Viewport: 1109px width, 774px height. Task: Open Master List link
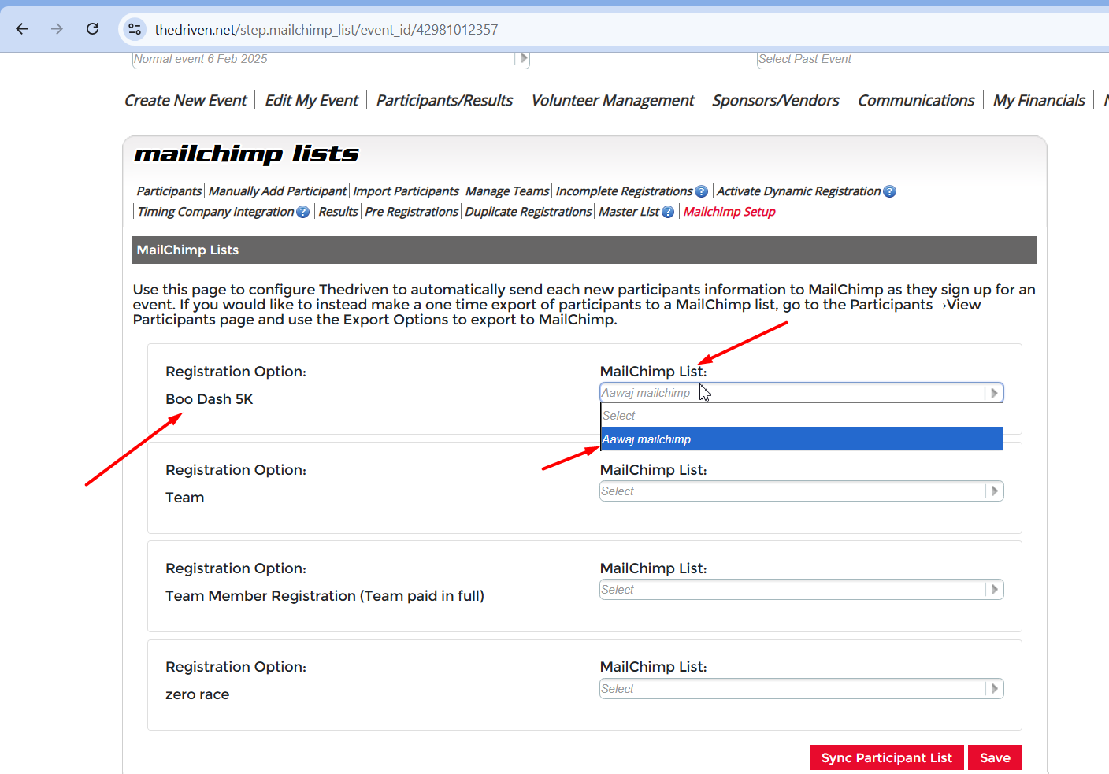(x=629, y=212)
